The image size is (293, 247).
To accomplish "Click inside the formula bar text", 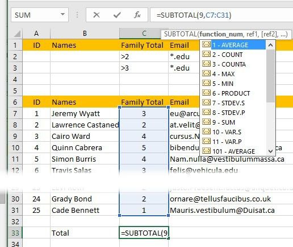I will pos(194,15).
